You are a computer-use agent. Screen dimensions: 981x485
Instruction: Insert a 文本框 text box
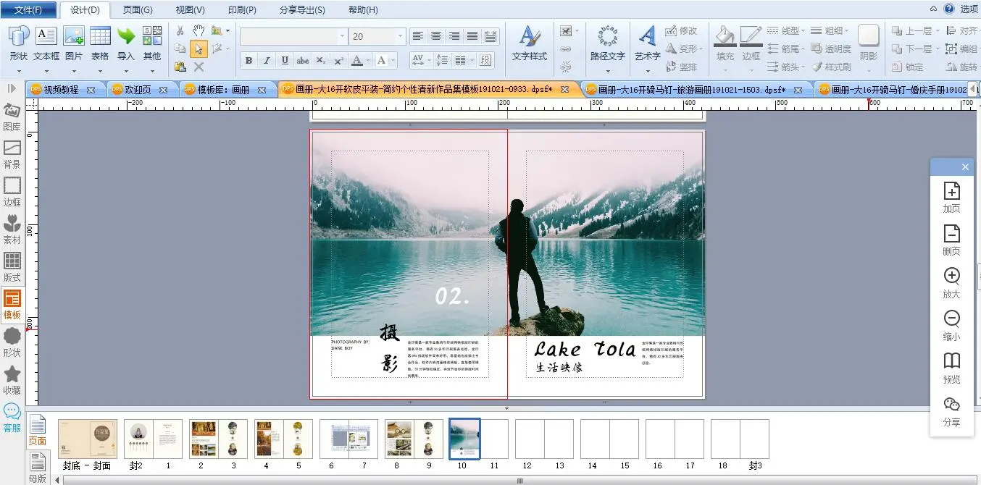[x=46, y=42]
